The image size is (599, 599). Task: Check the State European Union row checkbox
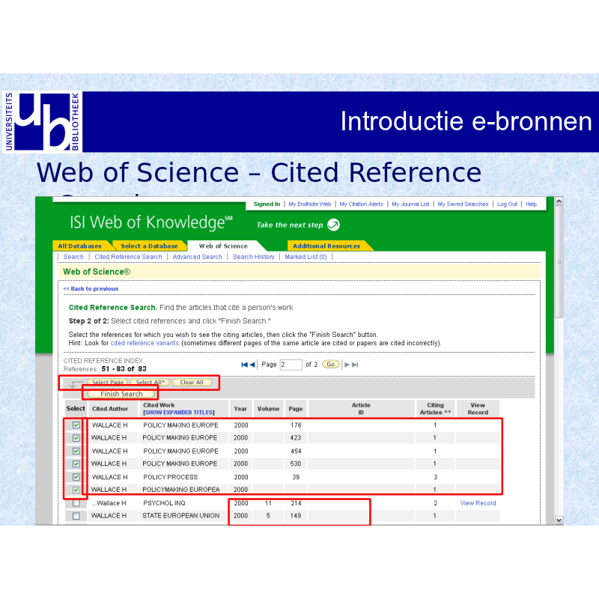coord(76,516)
